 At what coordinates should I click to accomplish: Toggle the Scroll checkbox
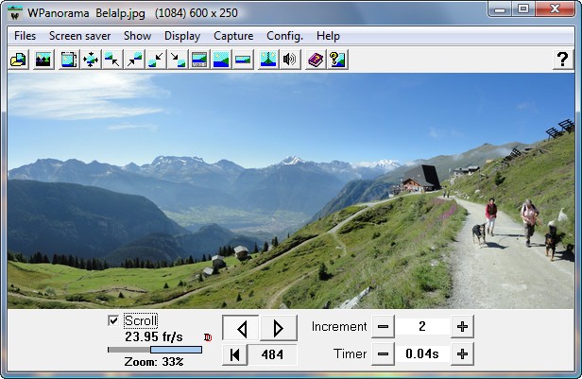(x=113, y=320)
